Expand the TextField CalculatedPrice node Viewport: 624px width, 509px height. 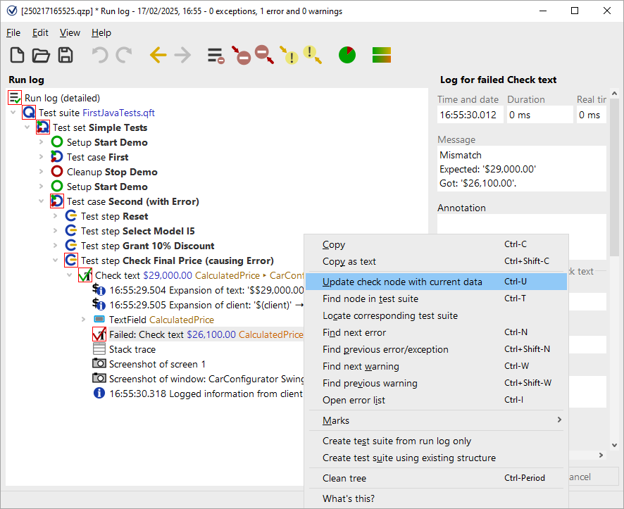pos(83,320)
